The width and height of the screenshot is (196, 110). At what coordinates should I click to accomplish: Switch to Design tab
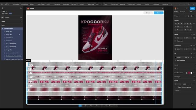click(176, 12)
